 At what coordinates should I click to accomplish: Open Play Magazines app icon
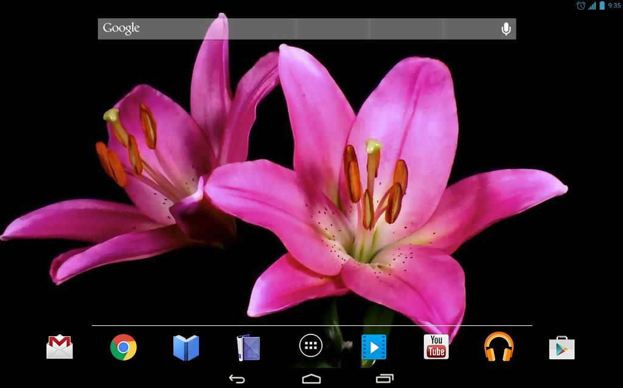coord(248,347)
